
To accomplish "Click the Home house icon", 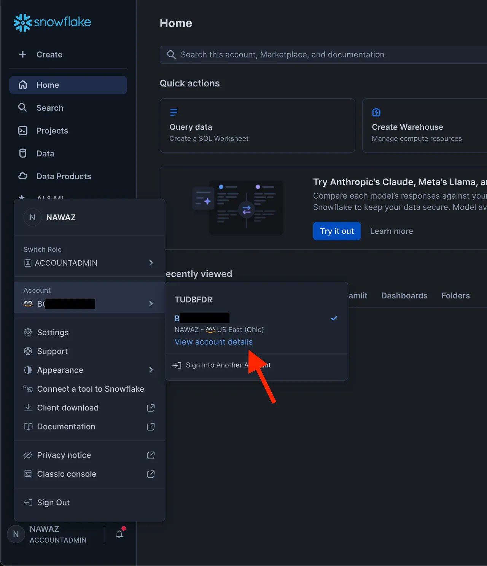I will (x=23, y=85).
